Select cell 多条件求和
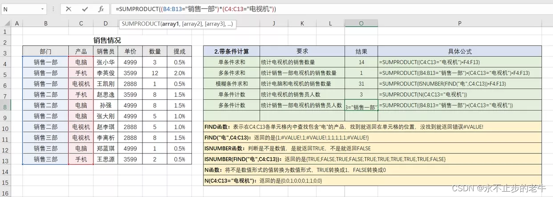The height and width of the screenshot is (197, 553). (231, 73)
